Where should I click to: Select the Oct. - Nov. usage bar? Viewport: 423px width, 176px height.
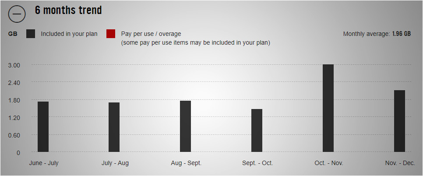[x=328, y=108]
